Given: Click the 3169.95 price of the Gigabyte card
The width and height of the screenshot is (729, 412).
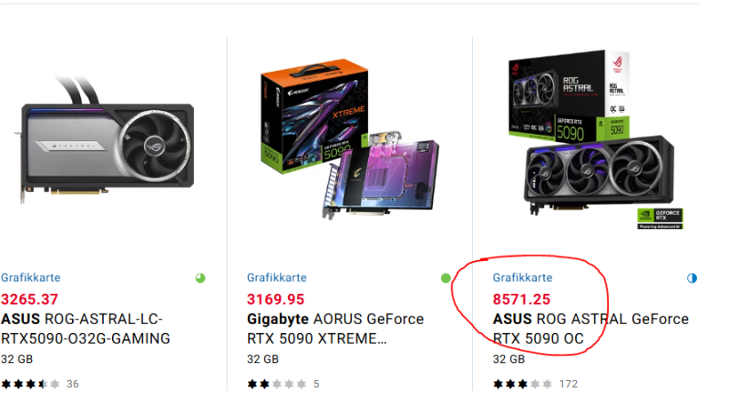Looking at the screenshot, I should [275, 299].
